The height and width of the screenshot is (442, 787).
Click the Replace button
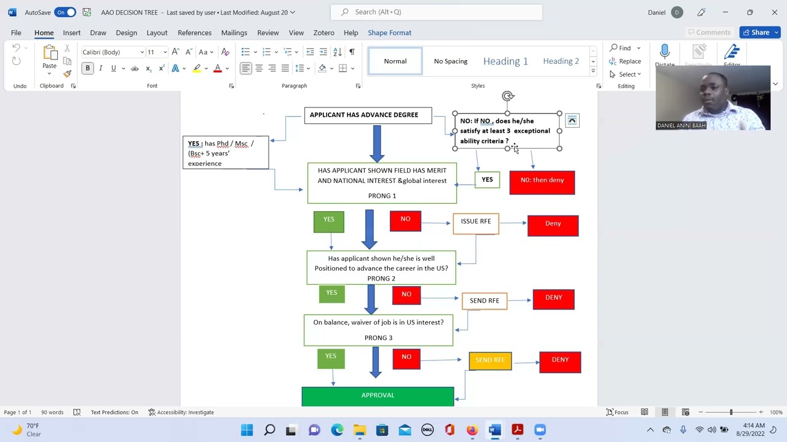pos(625,61)
